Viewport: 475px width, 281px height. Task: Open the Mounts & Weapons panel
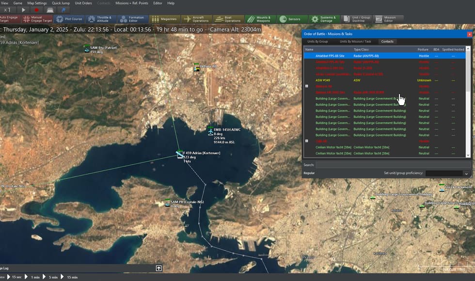[x=261, y=19]
